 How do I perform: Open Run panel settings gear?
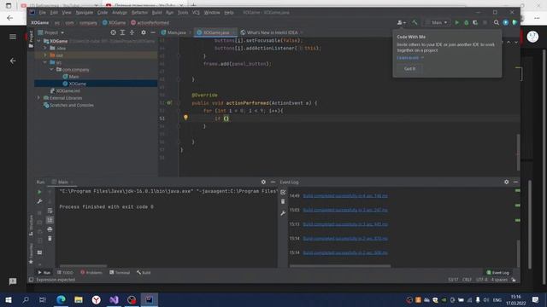(263, 182)
